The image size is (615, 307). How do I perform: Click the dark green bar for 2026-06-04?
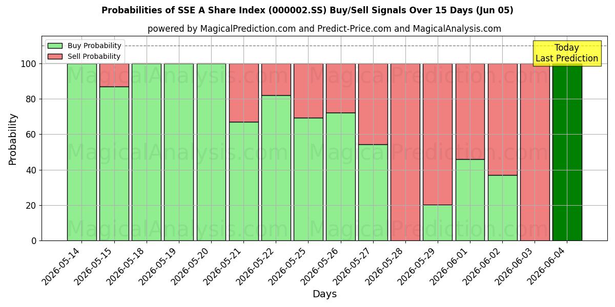(567, 152)
